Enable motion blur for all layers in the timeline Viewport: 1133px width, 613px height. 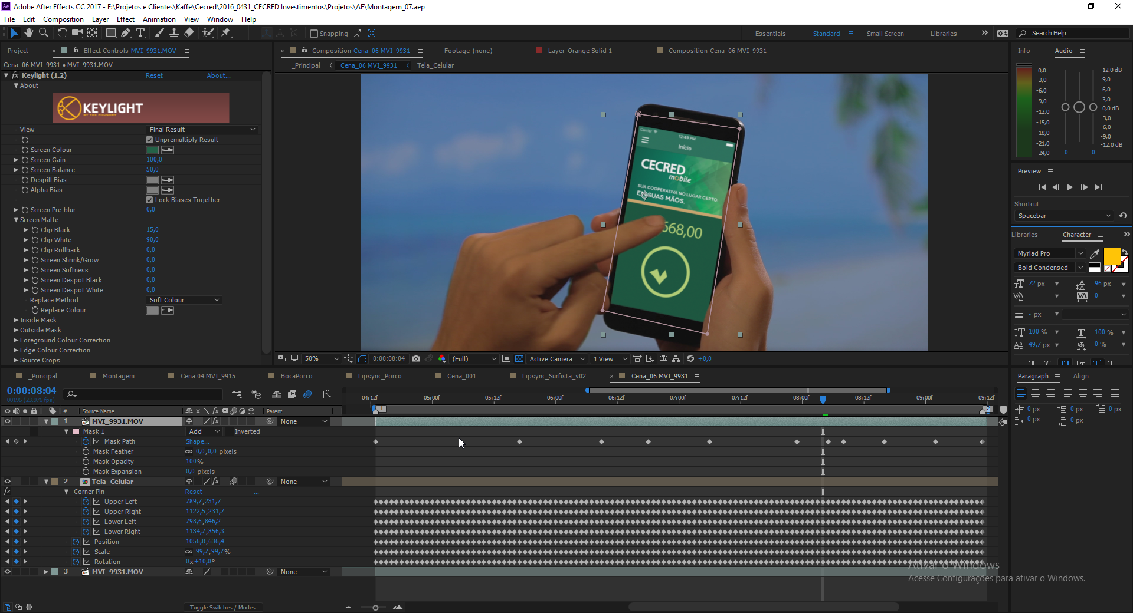307,394
